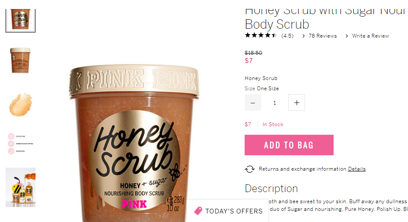Image resolution: width=408 pixels, height=222 pixels.
Task: Open returns Details link
Action: click(x=357, y=169)
